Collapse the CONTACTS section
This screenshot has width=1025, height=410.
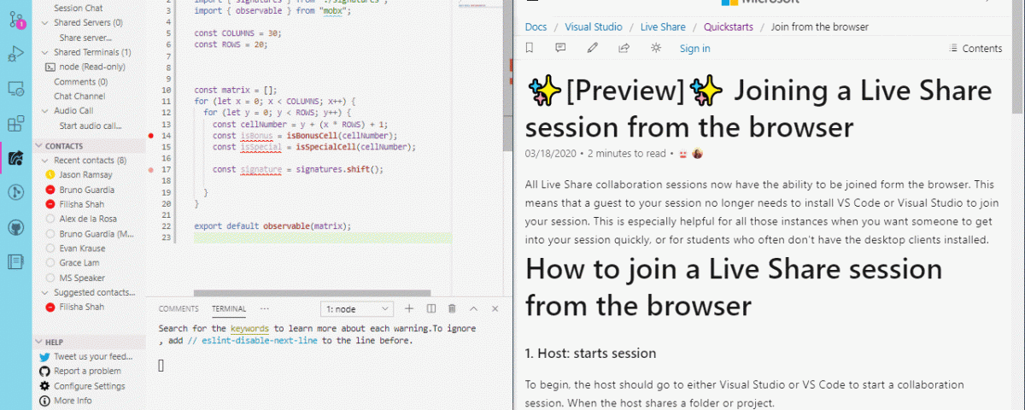tap(39, 146)
